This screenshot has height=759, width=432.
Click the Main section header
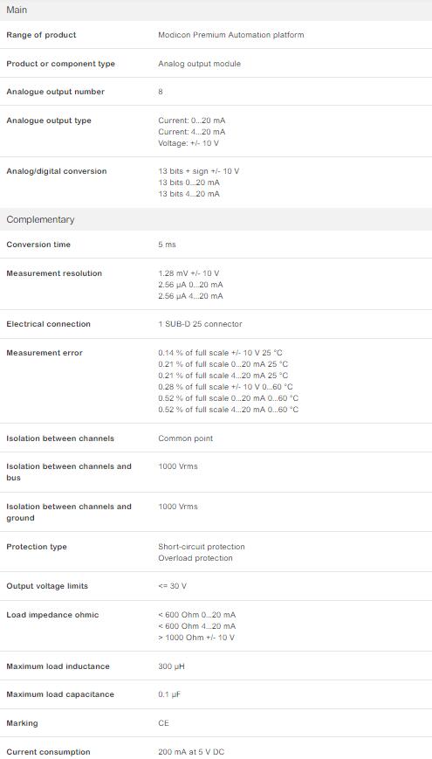[x=216, y=10]
